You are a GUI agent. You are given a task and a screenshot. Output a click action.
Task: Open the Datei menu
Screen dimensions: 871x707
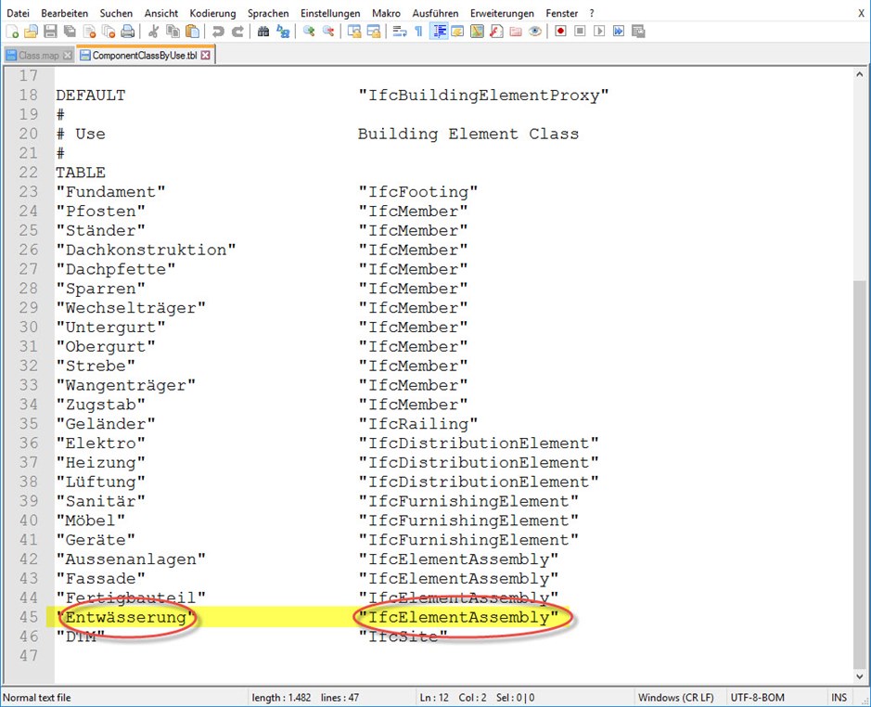(19, 13)
